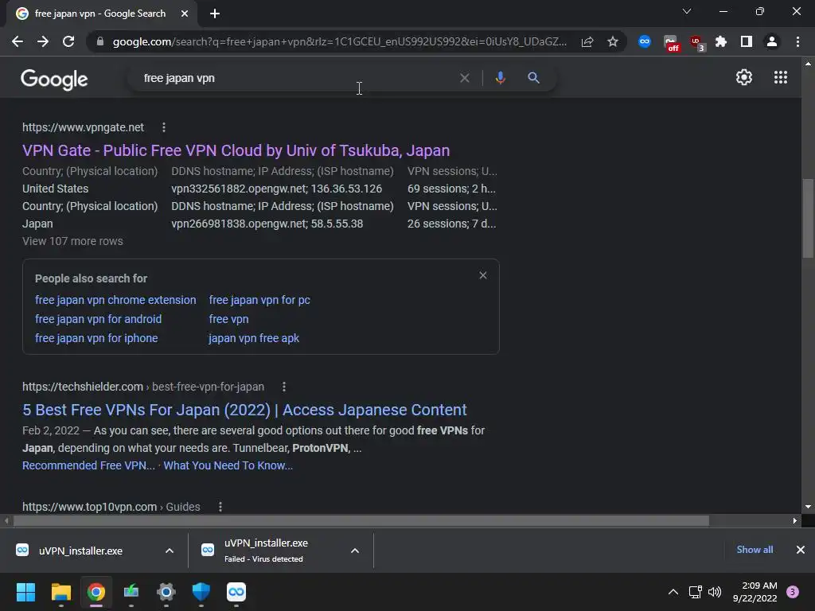Viewport: 815px width, 611px height.
Task: Open the first uVPN_installer.exe download
Action: [x=80, y=551]
